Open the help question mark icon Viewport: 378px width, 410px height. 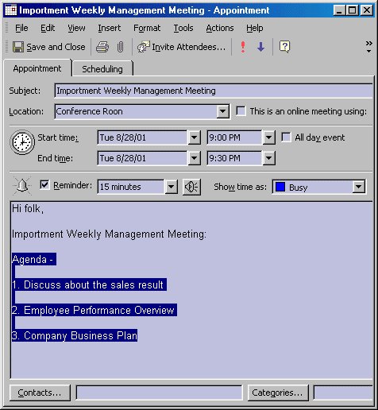(285, 47)
